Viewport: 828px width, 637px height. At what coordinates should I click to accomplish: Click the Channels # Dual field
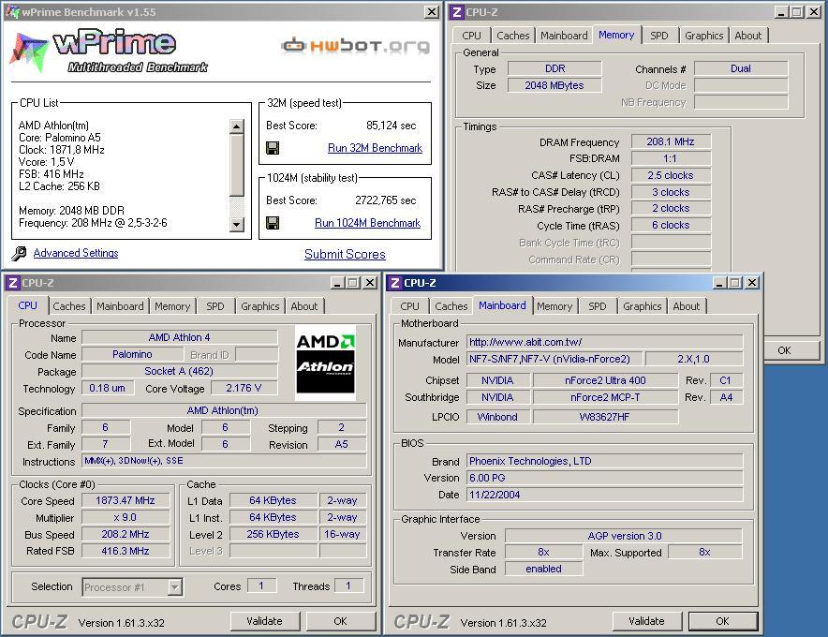click(740, 68)
